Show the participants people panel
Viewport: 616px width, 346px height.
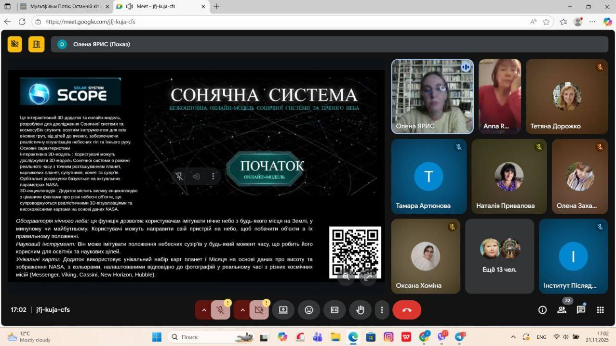[x=562, y=310]
